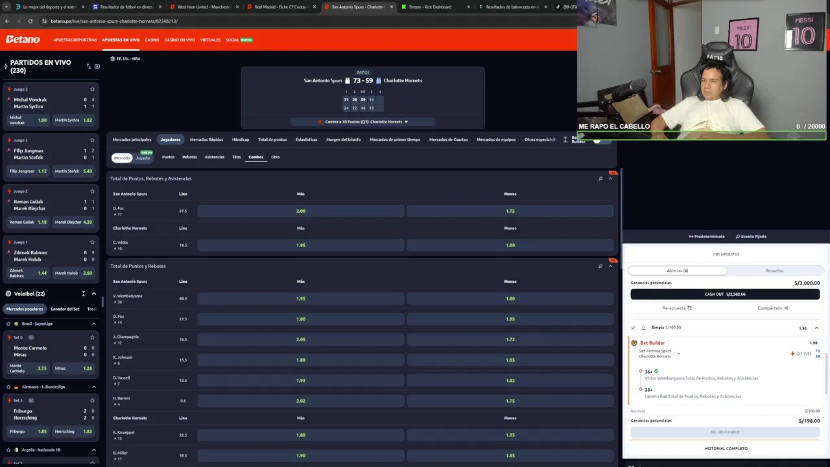Click the browser address bar URL
Image resolution: width=830 pixels, height=467 pixels.
pyautogui.click(x=114, y=21)
